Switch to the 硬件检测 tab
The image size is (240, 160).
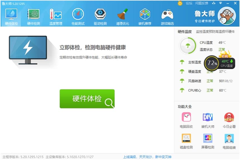click(34, 17)
